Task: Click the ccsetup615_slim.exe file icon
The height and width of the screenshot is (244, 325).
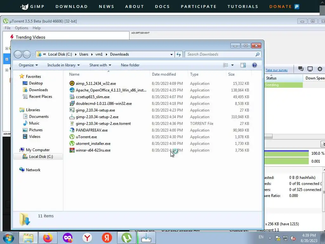Action: (x=72, y=97)
